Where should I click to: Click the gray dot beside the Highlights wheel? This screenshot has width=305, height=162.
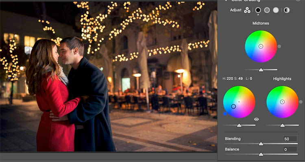click(301, 102)
